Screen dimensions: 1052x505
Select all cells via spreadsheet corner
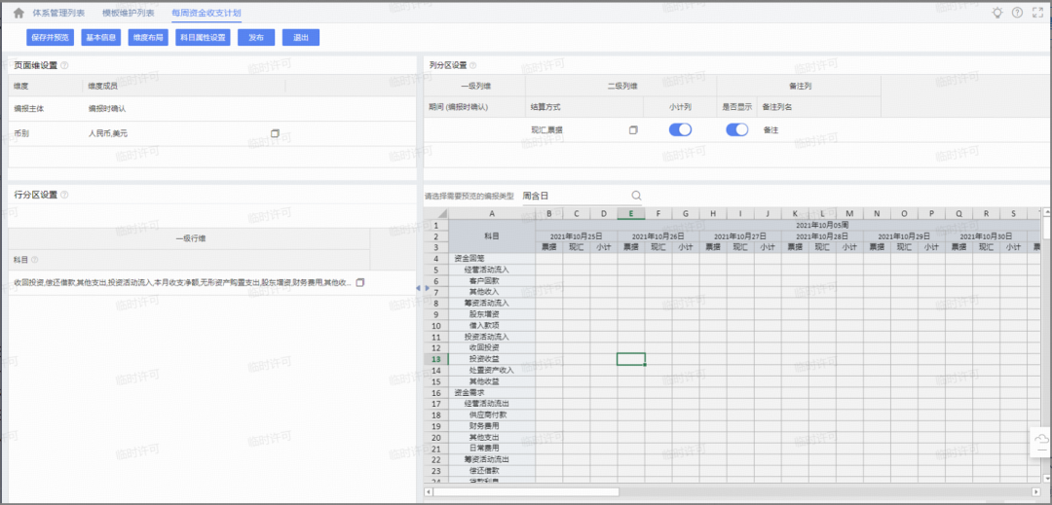(x=436, y=214)
